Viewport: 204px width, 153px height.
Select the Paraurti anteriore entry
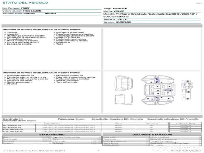(68, 37)
